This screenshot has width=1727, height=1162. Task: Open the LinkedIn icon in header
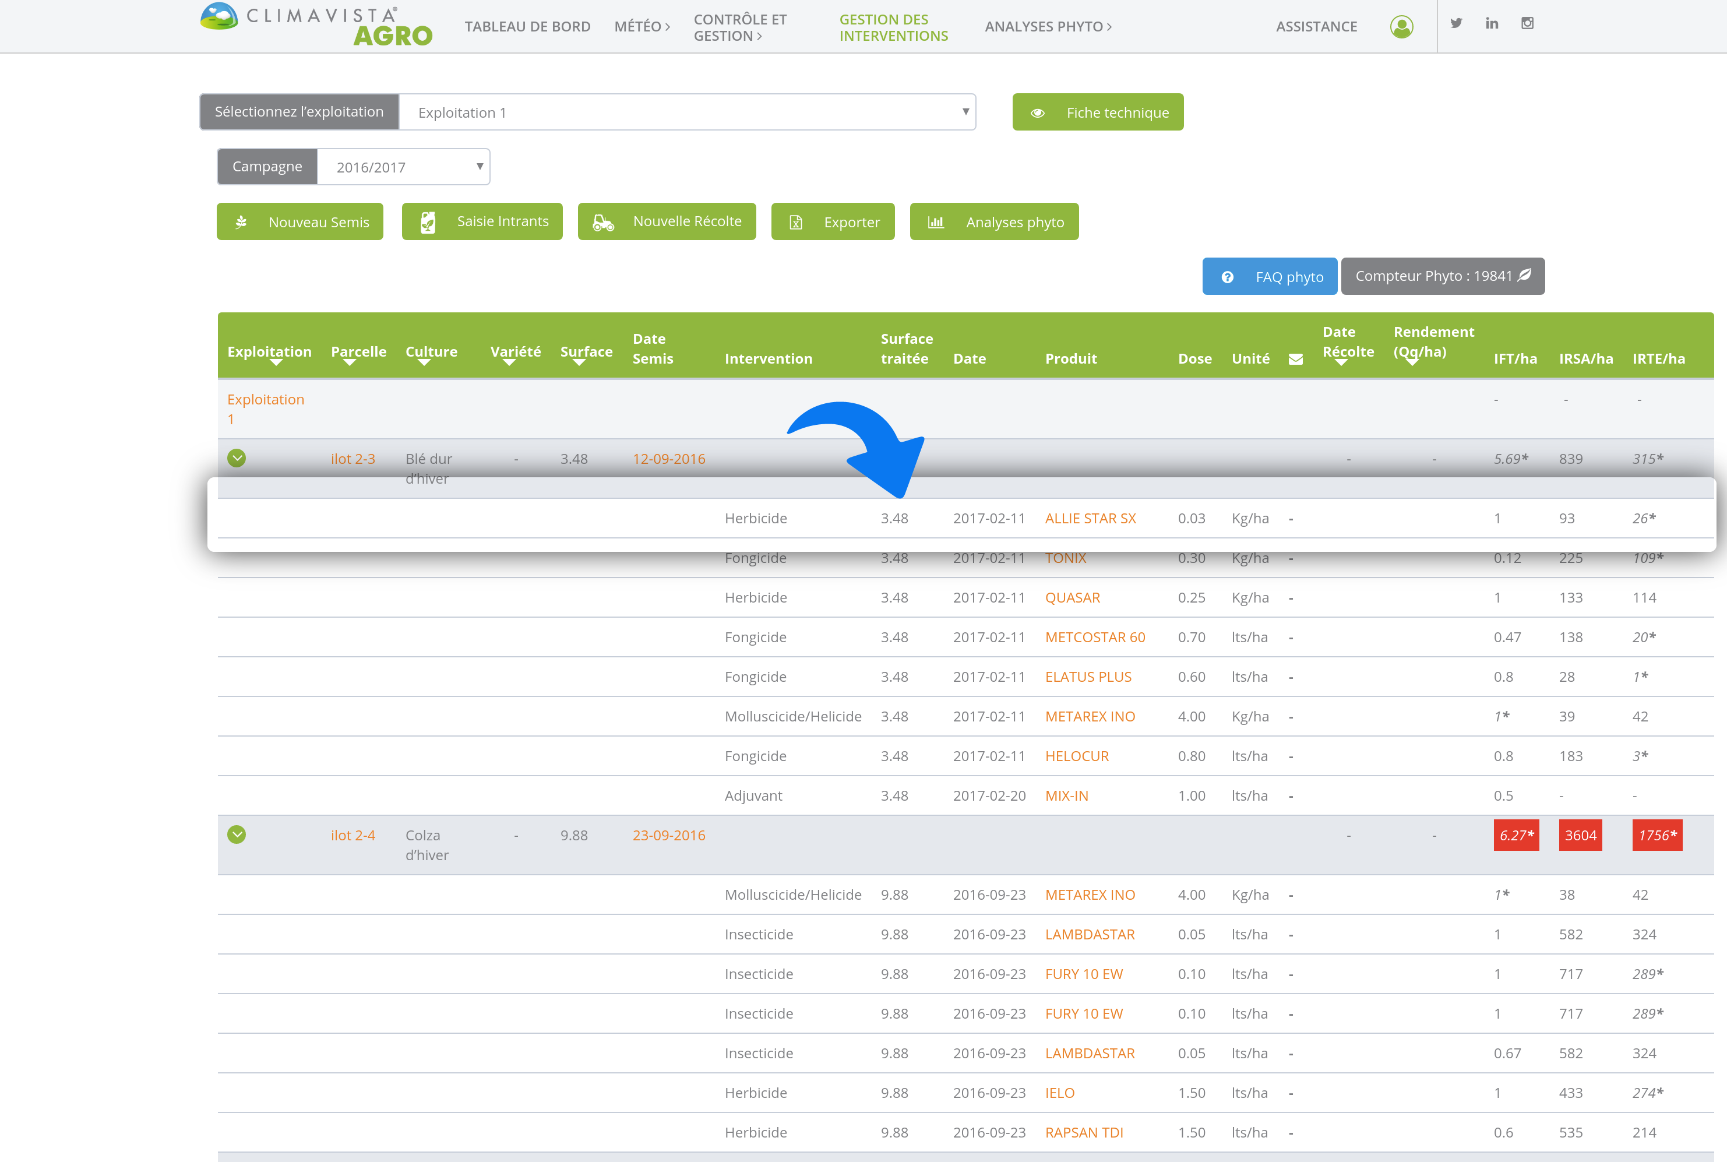[x=1492, y=23]
